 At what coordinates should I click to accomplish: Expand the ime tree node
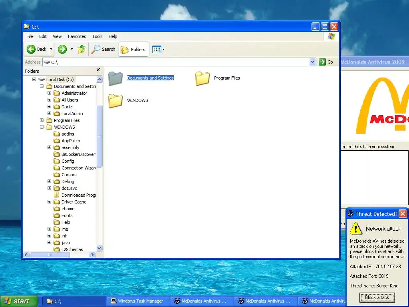click(49, 229)
